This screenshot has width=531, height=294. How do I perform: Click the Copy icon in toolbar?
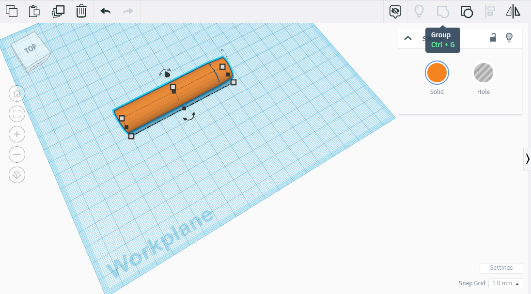coord(12,11)
